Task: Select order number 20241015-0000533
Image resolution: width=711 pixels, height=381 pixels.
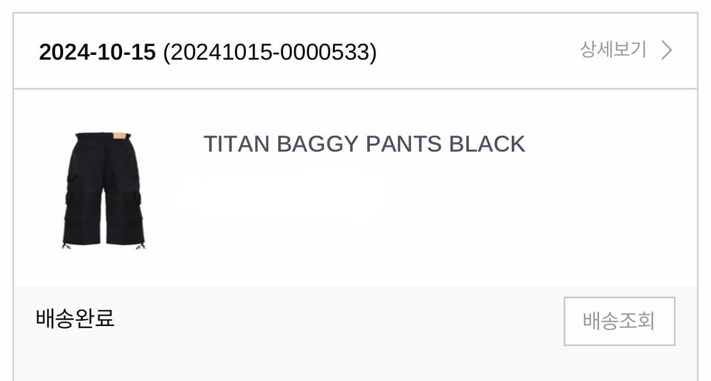Action: [270, 52]
